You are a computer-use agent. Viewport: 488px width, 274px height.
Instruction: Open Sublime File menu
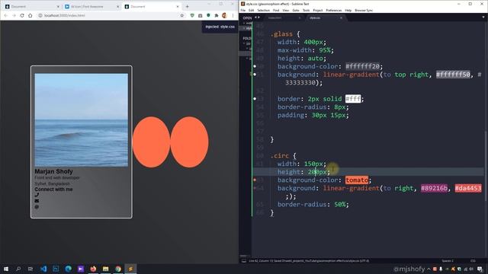243,10
